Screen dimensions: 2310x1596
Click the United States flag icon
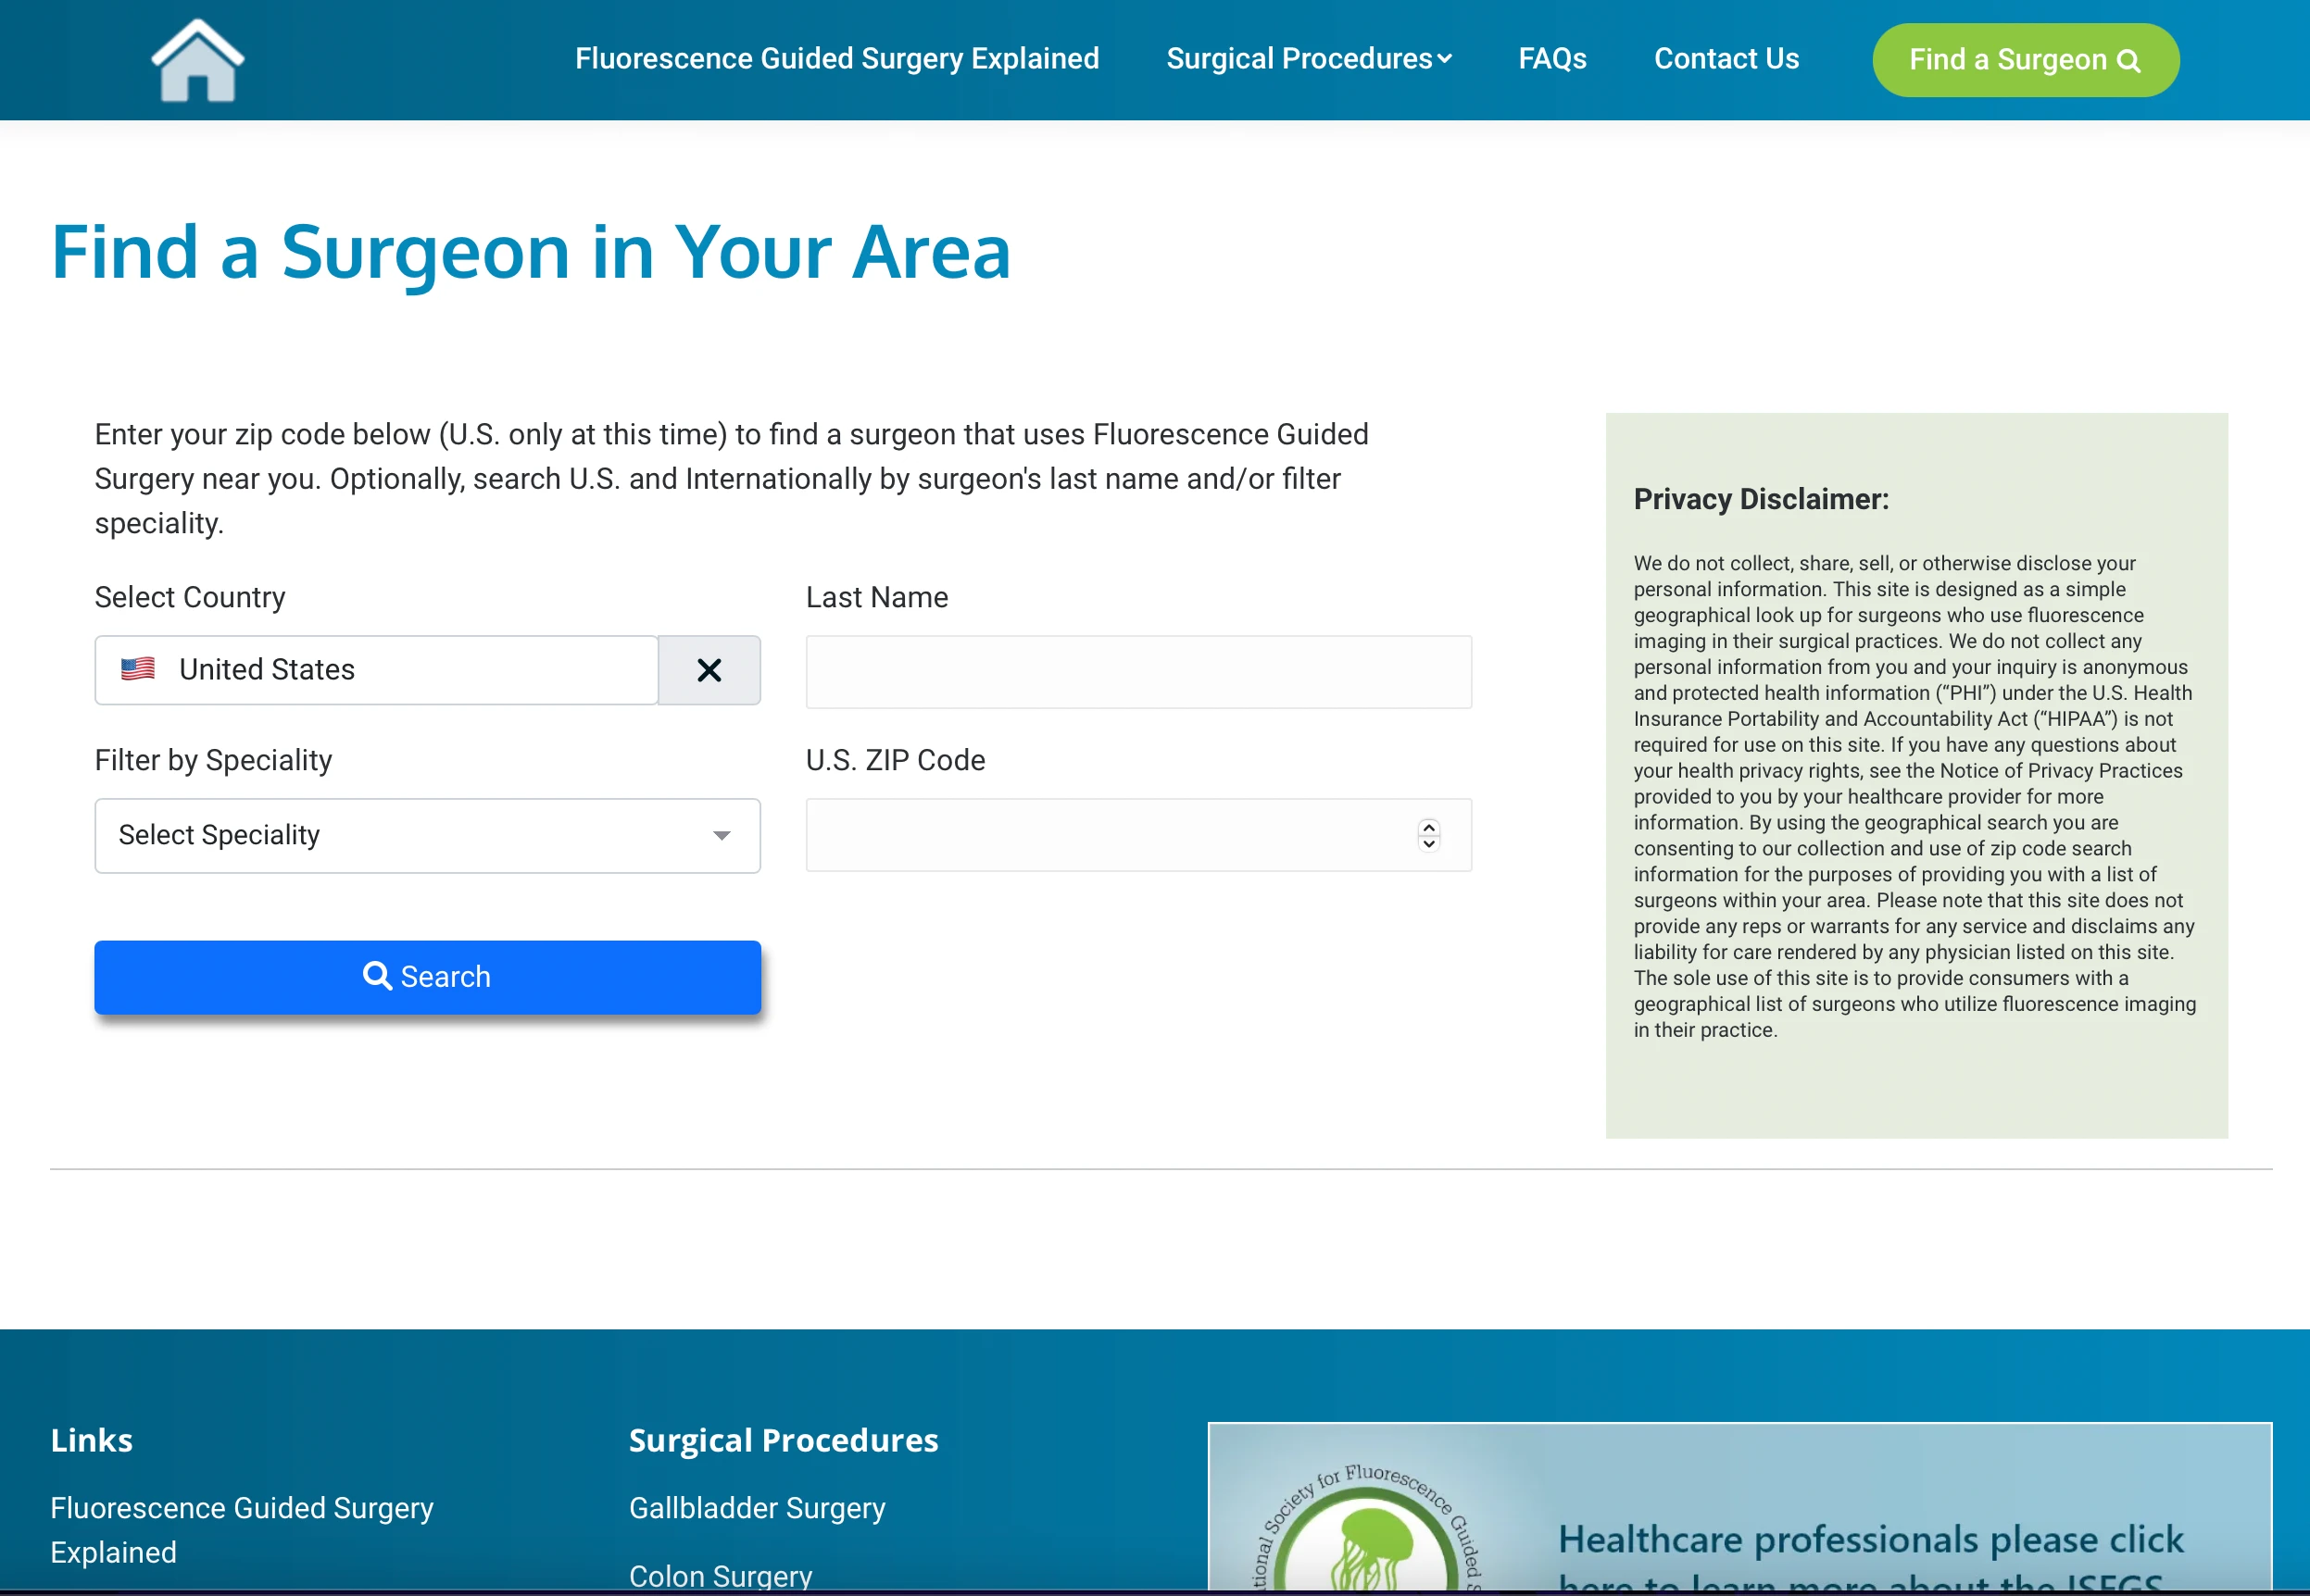click(x=138, y=669)
